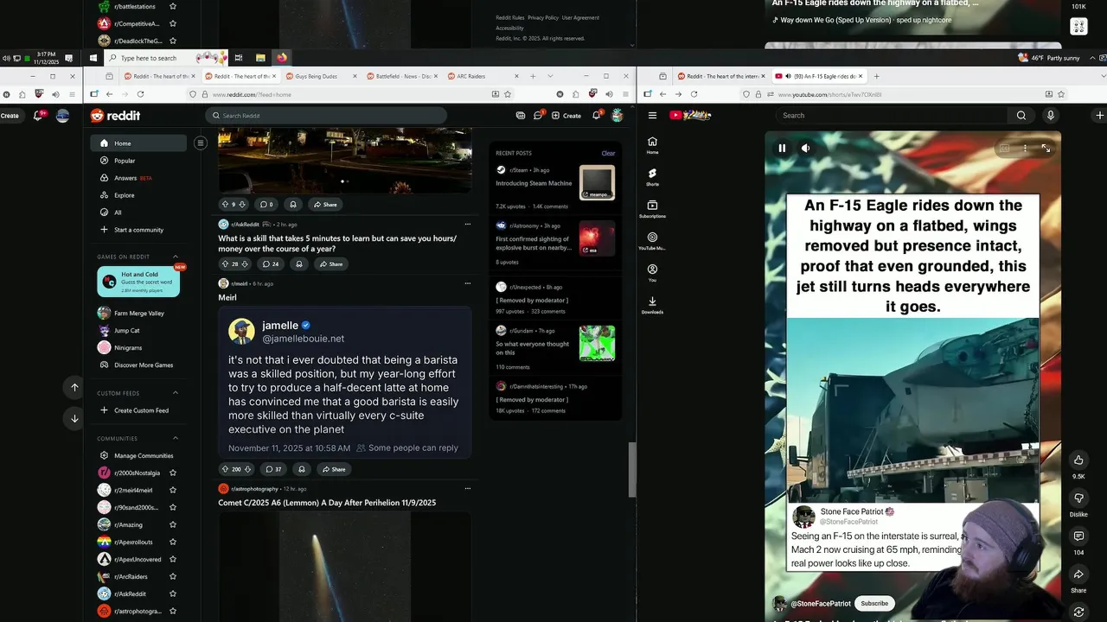Dislike the F-15 YouTube Short
The width and height of the screenshot is (1107, 622).
(x=1078, y=498)
